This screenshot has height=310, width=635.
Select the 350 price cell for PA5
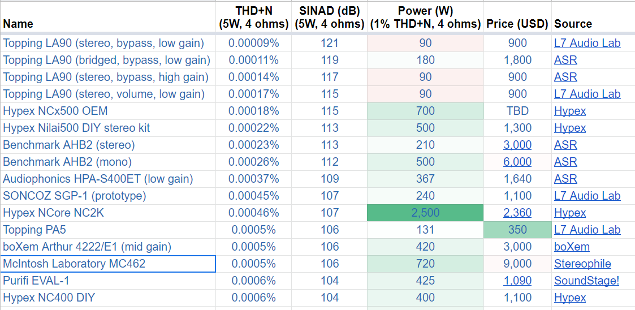(517, 230)
